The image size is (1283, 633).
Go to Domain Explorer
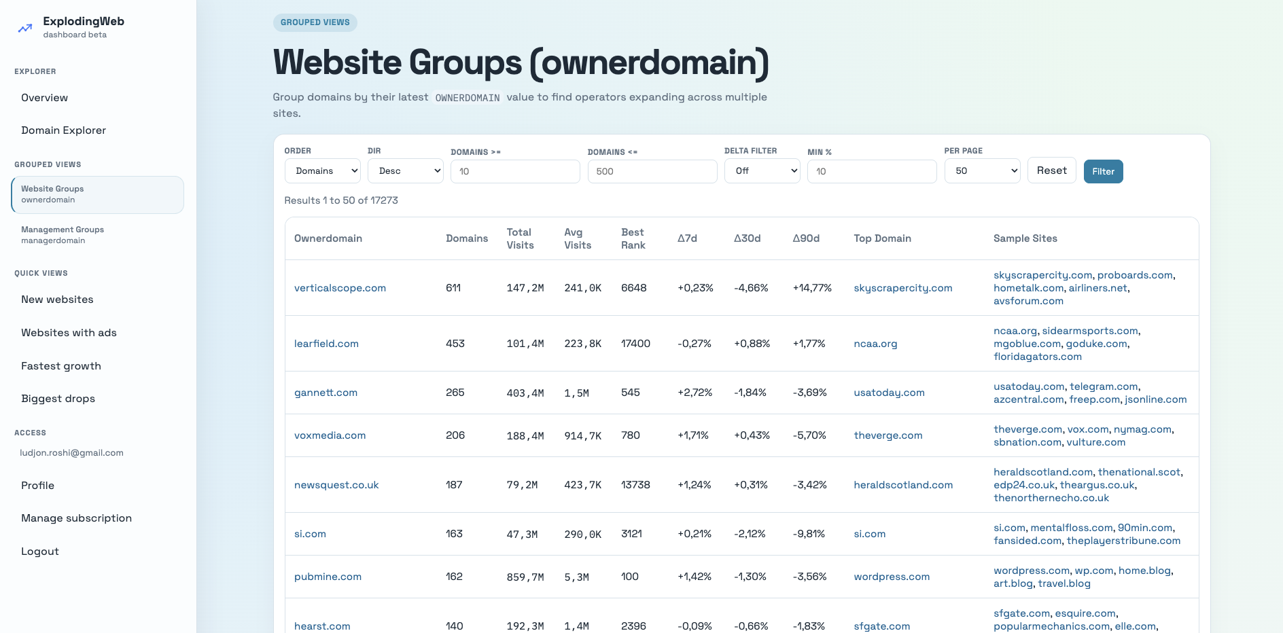pyautogui.click(x=63, y=130)
